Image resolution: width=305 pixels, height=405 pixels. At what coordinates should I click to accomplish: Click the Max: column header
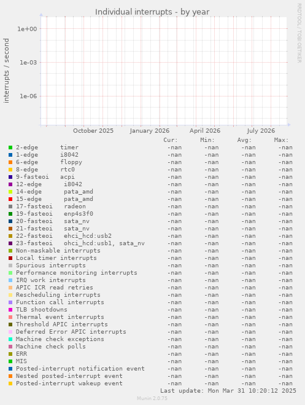pos(281,140)
